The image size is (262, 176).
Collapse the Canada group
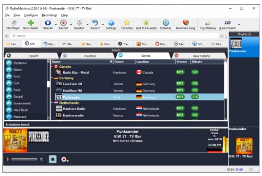[52, 66]
